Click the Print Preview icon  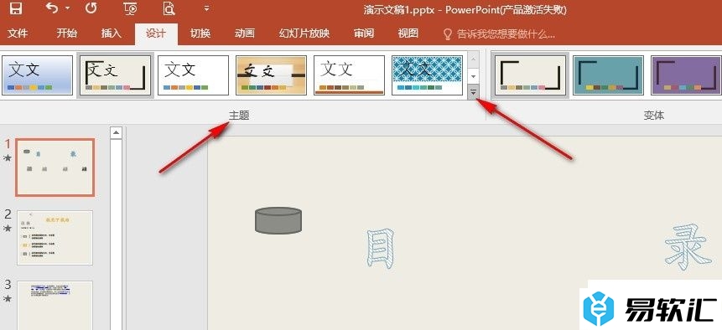point(169,8)
